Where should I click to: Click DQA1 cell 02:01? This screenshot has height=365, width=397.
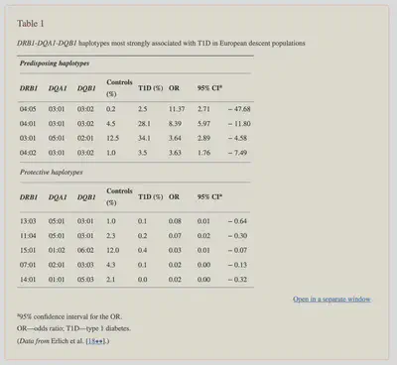click(x=57, y=265)
